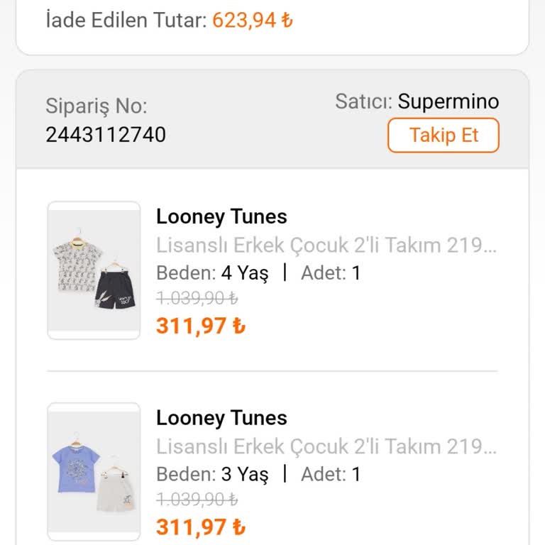Click the 311,97 ₺ price of 4 Yaş item
Screen dimensions: 545x545
pos(201,326)
